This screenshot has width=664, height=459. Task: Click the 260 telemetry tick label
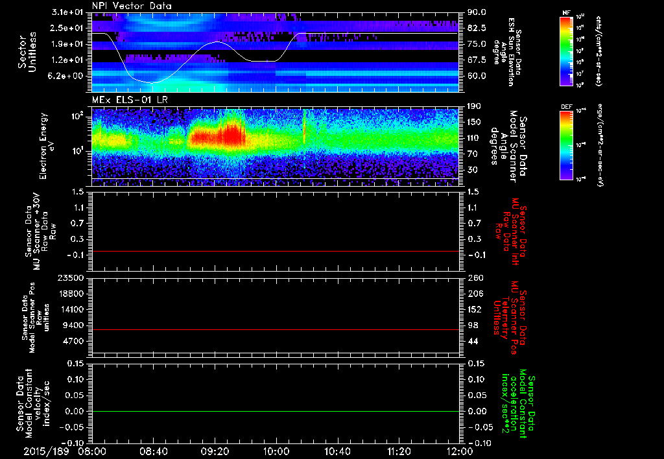(x=475, y=277)
